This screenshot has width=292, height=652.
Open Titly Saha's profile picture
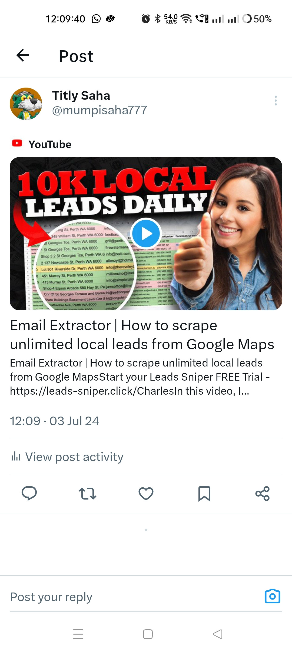point(26,104)
